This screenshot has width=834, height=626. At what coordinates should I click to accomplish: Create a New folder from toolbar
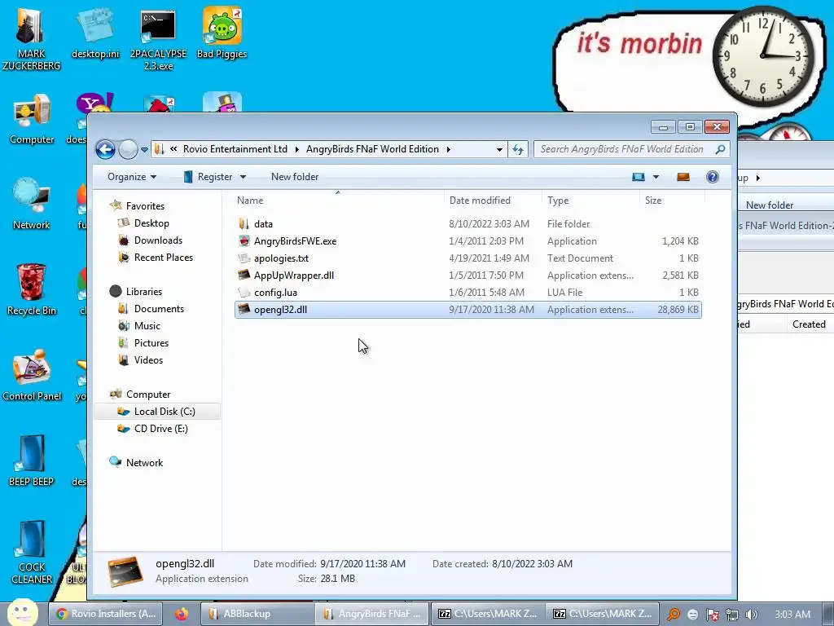[x=295, y=177]
